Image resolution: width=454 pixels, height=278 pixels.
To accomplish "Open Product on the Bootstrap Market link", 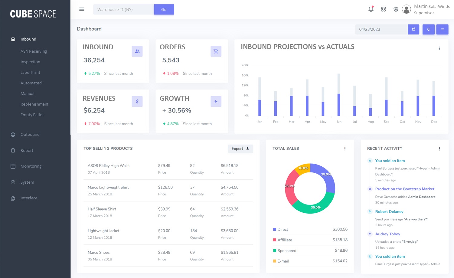I will [x=405, y=189].
